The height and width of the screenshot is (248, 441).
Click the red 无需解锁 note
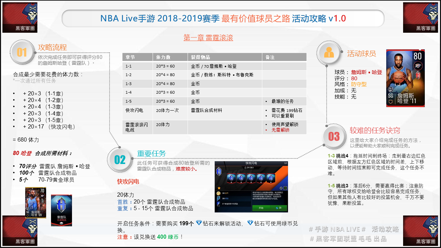tap(280, 130)
